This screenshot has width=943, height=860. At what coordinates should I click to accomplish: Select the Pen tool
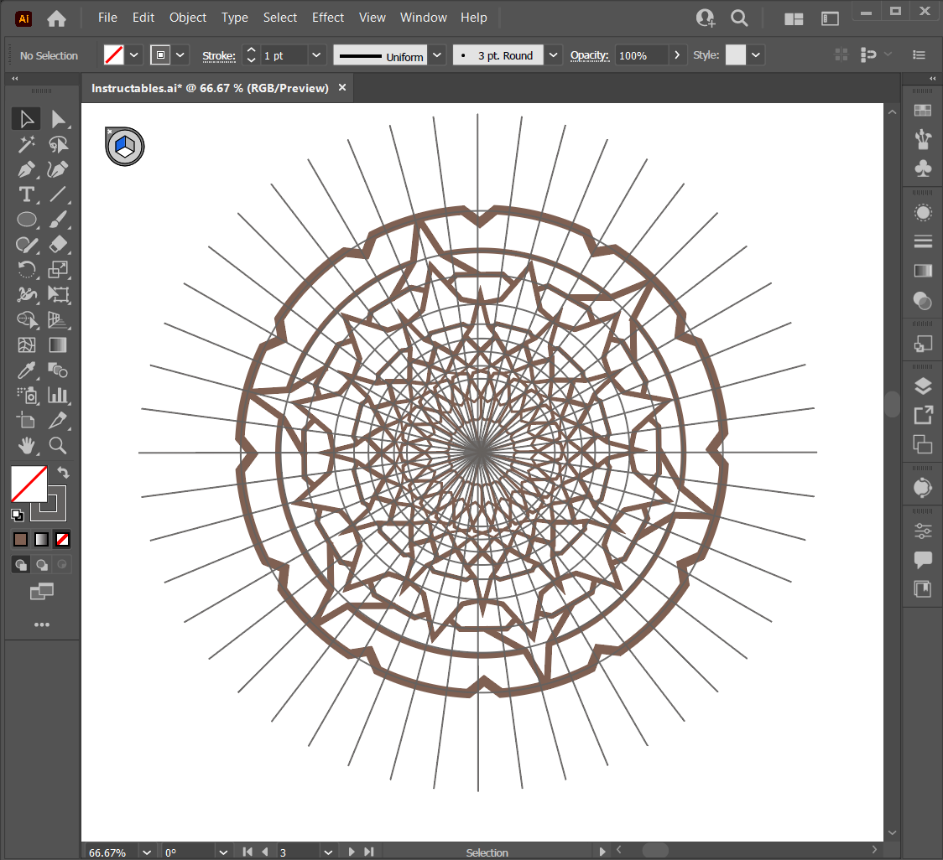tap(27, 169)
